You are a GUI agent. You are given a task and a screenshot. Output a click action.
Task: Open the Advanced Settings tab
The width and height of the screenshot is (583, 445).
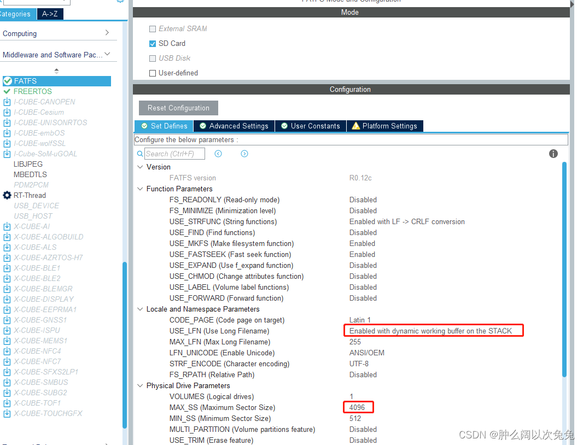234,126
